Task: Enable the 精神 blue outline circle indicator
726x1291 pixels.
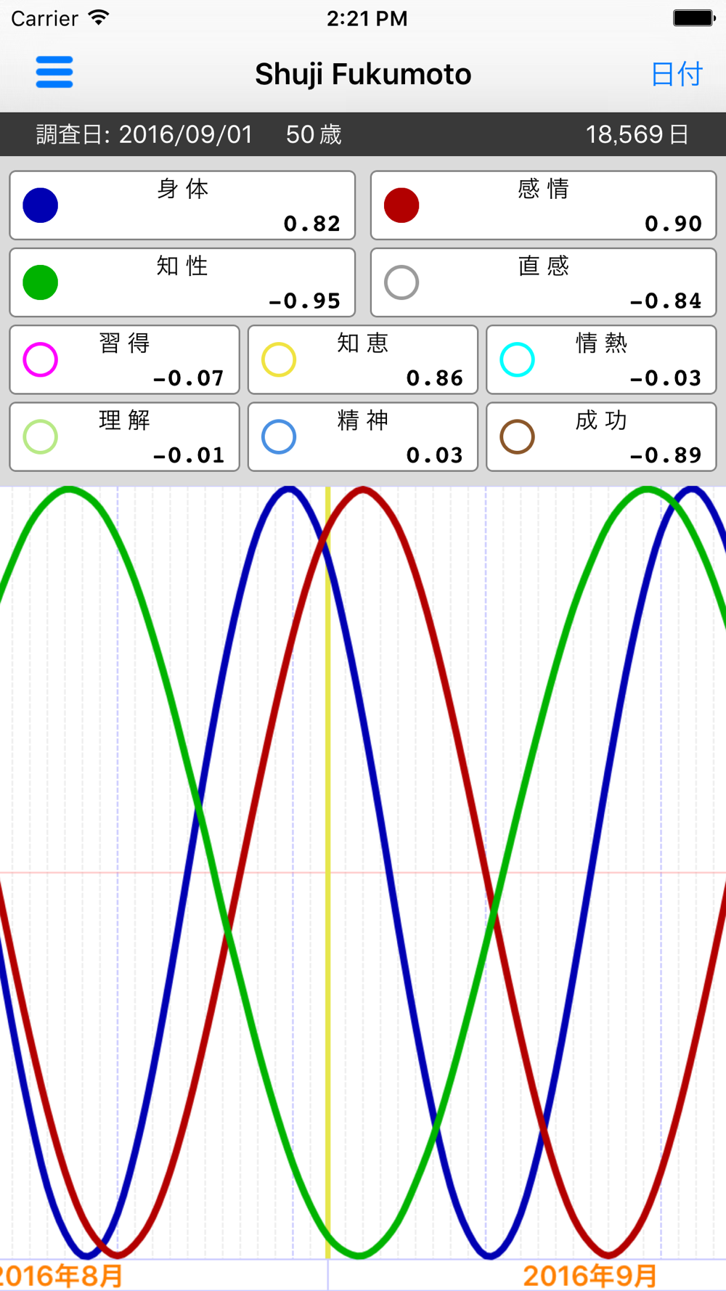Action: [x=279, y=436]
